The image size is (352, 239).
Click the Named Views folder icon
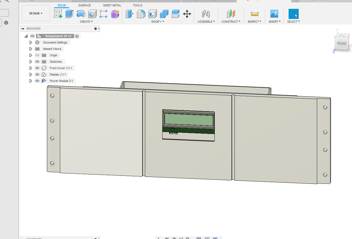click(x=37, y=49)
